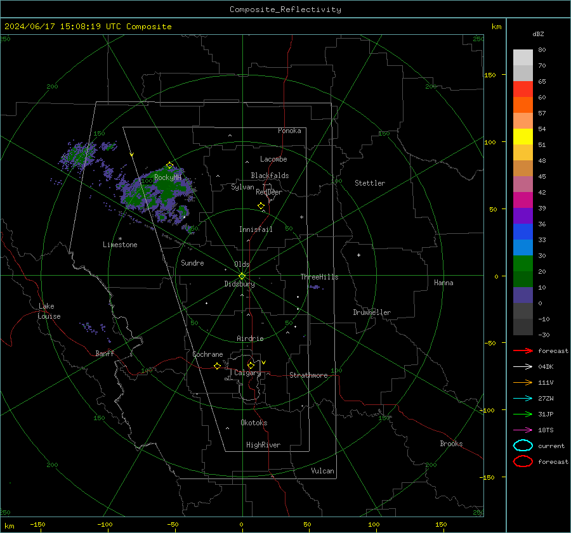The width and height of the screenshot is (571, 533).
Task: Click the red forecast arrow in legend
Action: [523, 350]
